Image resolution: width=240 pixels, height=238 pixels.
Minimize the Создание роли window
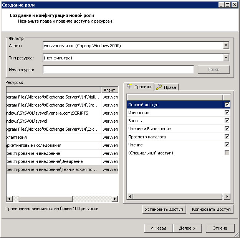(221, 5)
